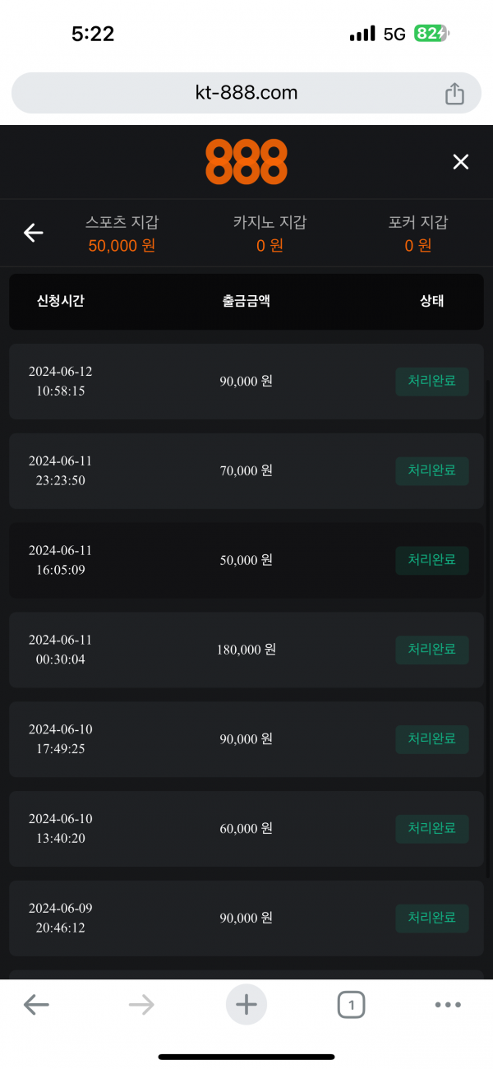The height and width of the screenshot is (1069, 493).
Task: Click 처리완료 badge for 2024-06-12 withdrawal
Action: [432, 382]
